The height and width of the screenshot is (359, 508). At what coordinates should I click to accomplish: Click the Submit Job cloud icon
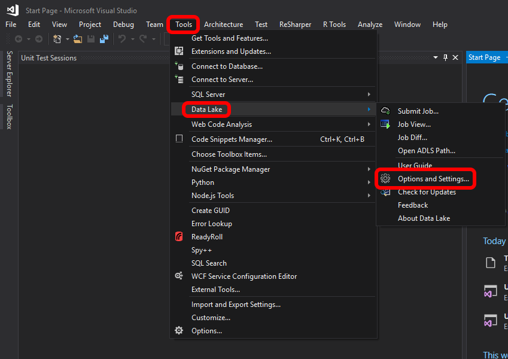coord(385,111)
